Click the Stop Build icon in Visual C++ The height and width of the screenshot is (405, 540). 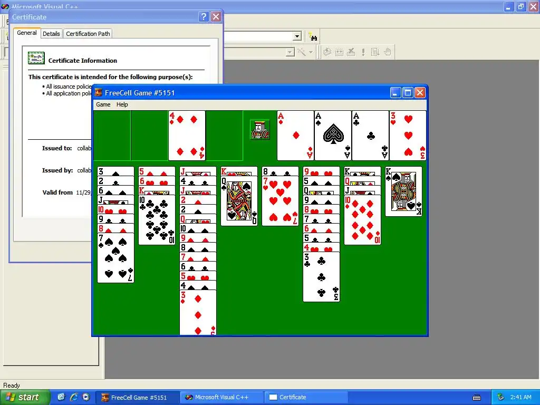351,52
